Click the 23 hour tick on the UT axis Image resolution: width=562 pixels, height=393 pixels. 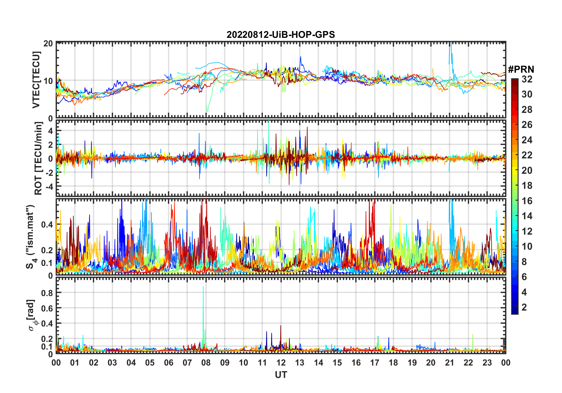[x=487, y=363]
